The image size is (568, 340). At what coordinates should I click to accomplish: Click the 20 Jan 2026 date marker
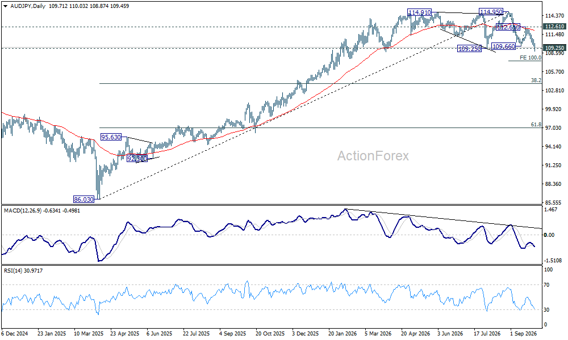pyautogui.click(x=342, y=334)
